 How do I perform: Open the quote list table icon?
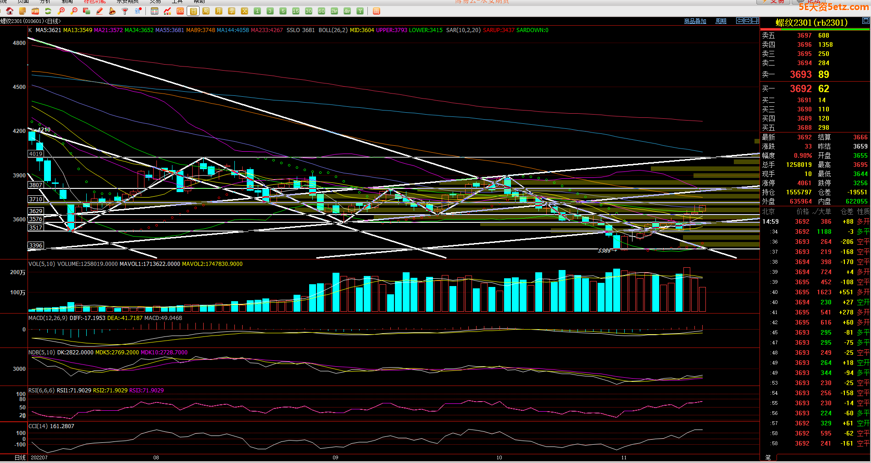155,11
